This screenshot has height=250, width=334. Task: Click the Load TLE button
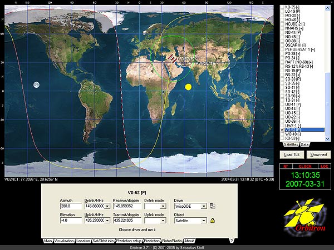(x=292, y=154)
